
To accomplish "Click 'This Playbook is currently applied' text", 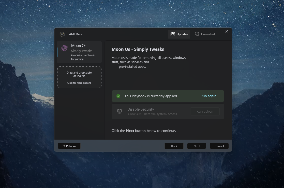I will pyautogui.click(x=151, y=96).
